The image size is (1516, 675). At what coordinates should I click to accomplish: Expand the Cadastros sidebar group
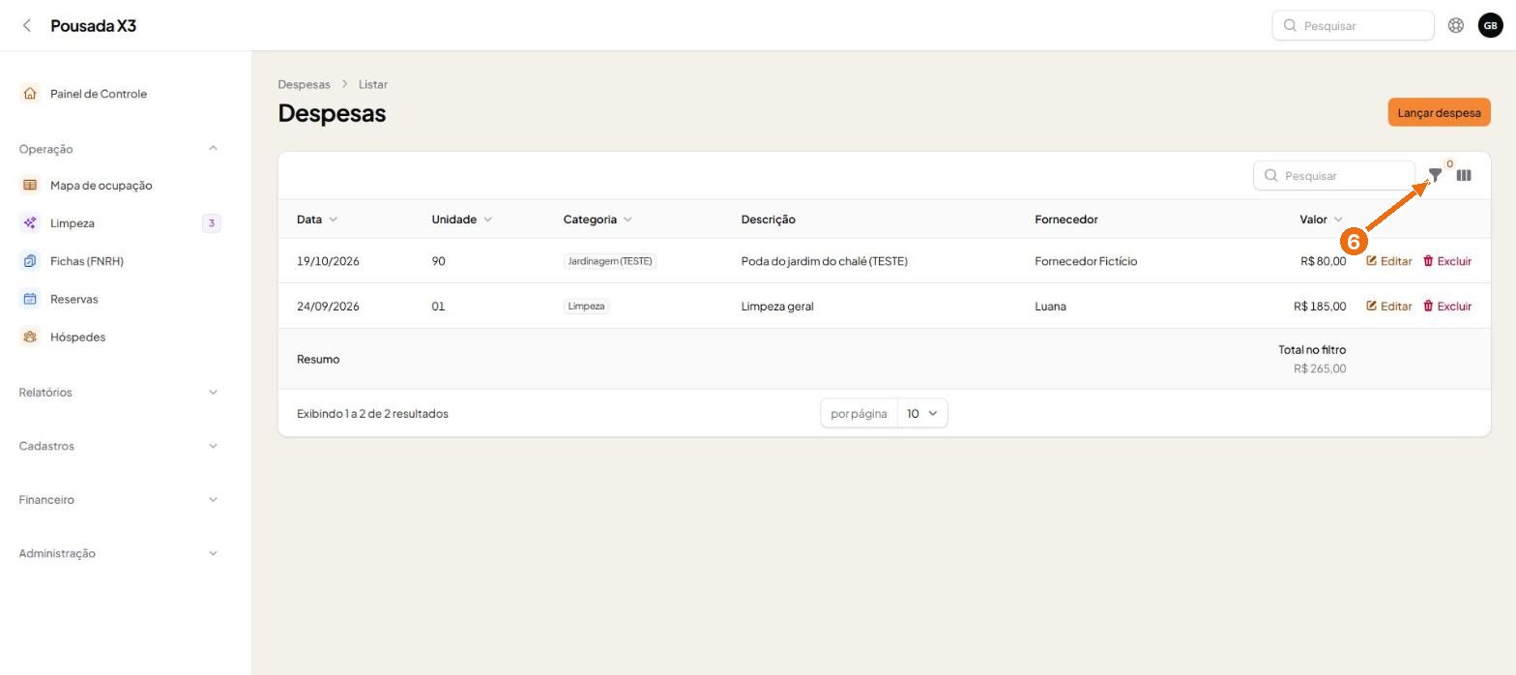tap(213, 446)
